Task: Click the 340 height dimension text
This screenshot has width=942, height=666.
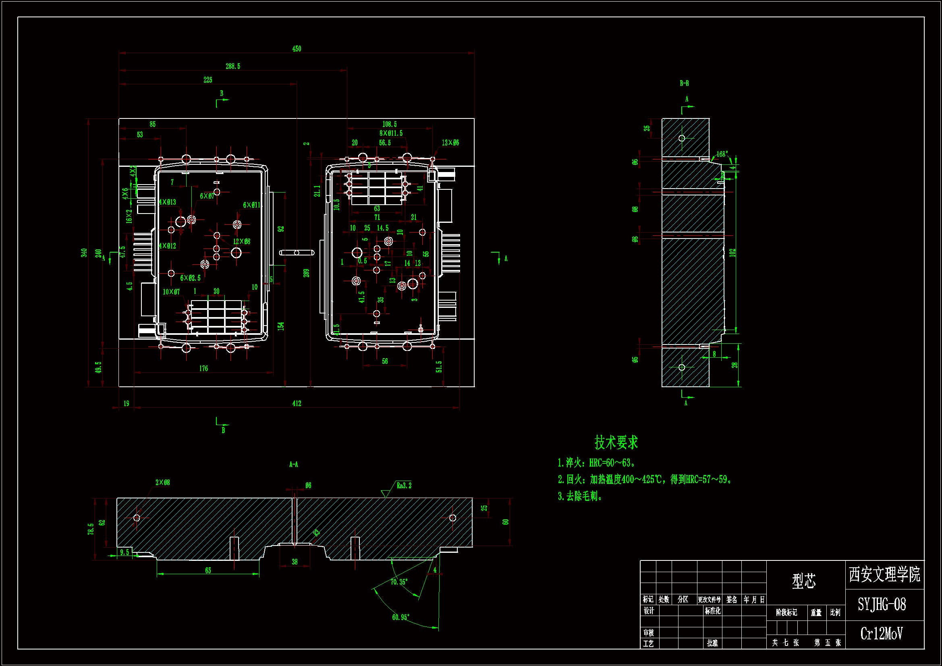Action: (x=84, y=253)
